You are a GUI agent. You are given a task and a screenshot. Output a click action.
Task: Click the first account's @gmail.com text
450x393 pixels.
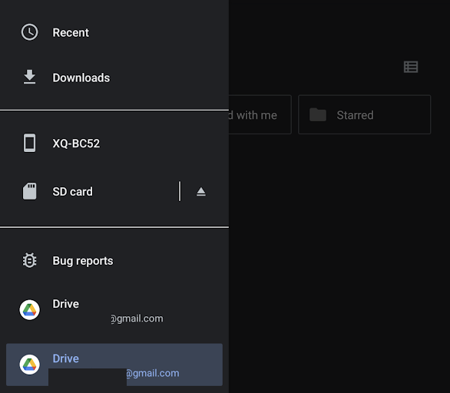click(x=137, y=319)
